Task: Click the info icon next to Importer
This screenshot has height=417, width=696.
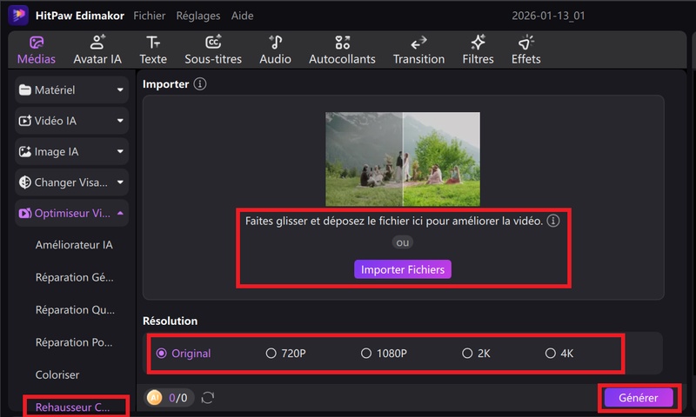Action: pyautogui.click(x=200, y=83)
